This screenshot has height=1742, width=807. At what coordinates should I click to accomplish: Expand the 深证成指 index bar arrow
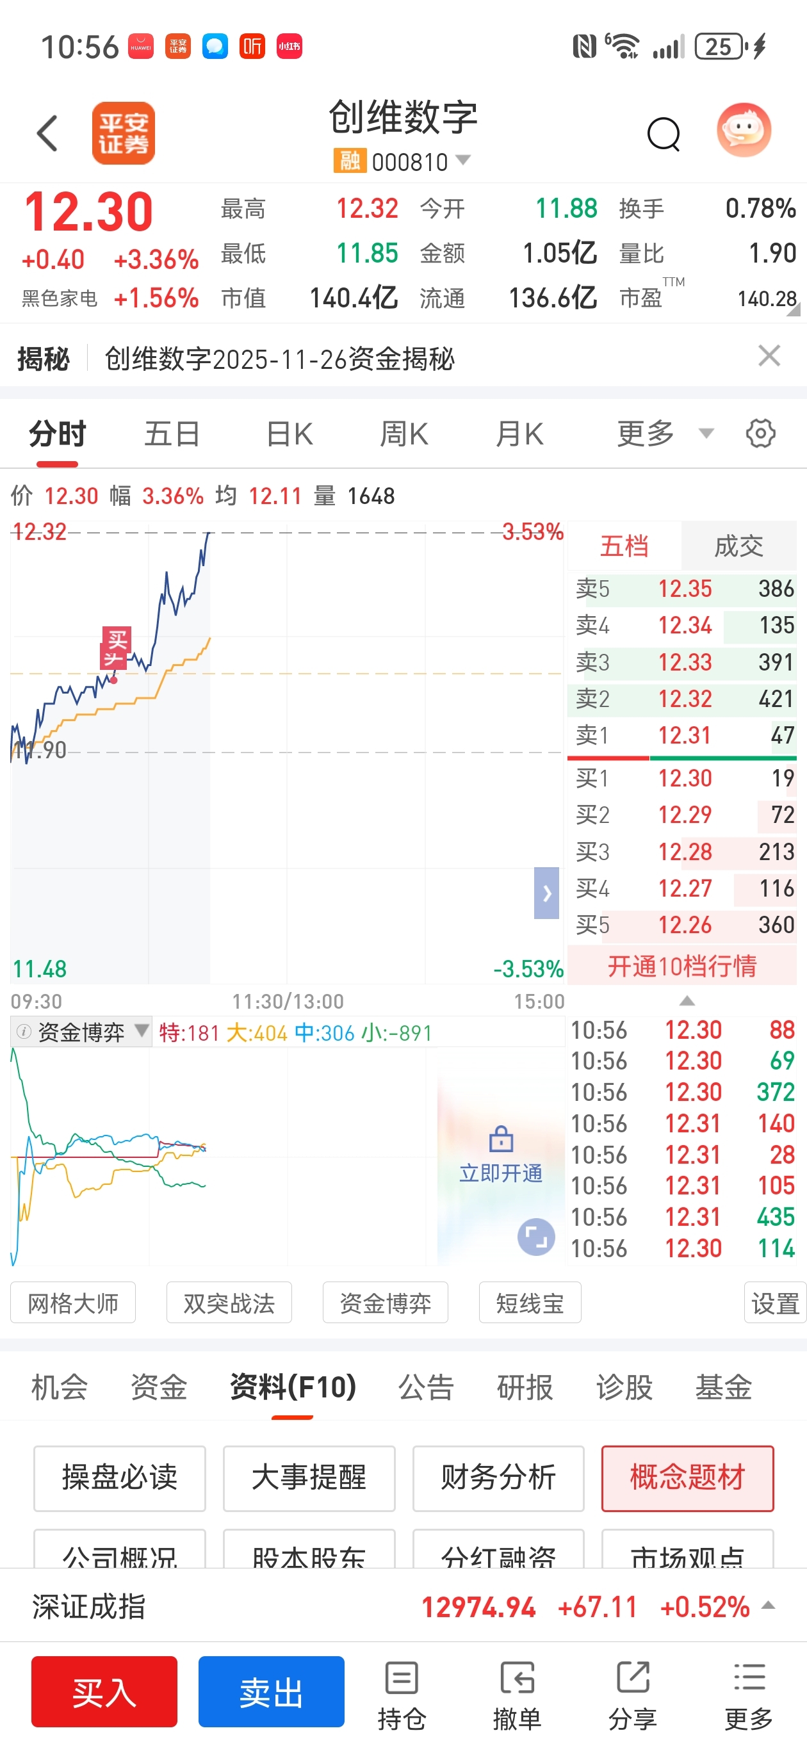769,1606
